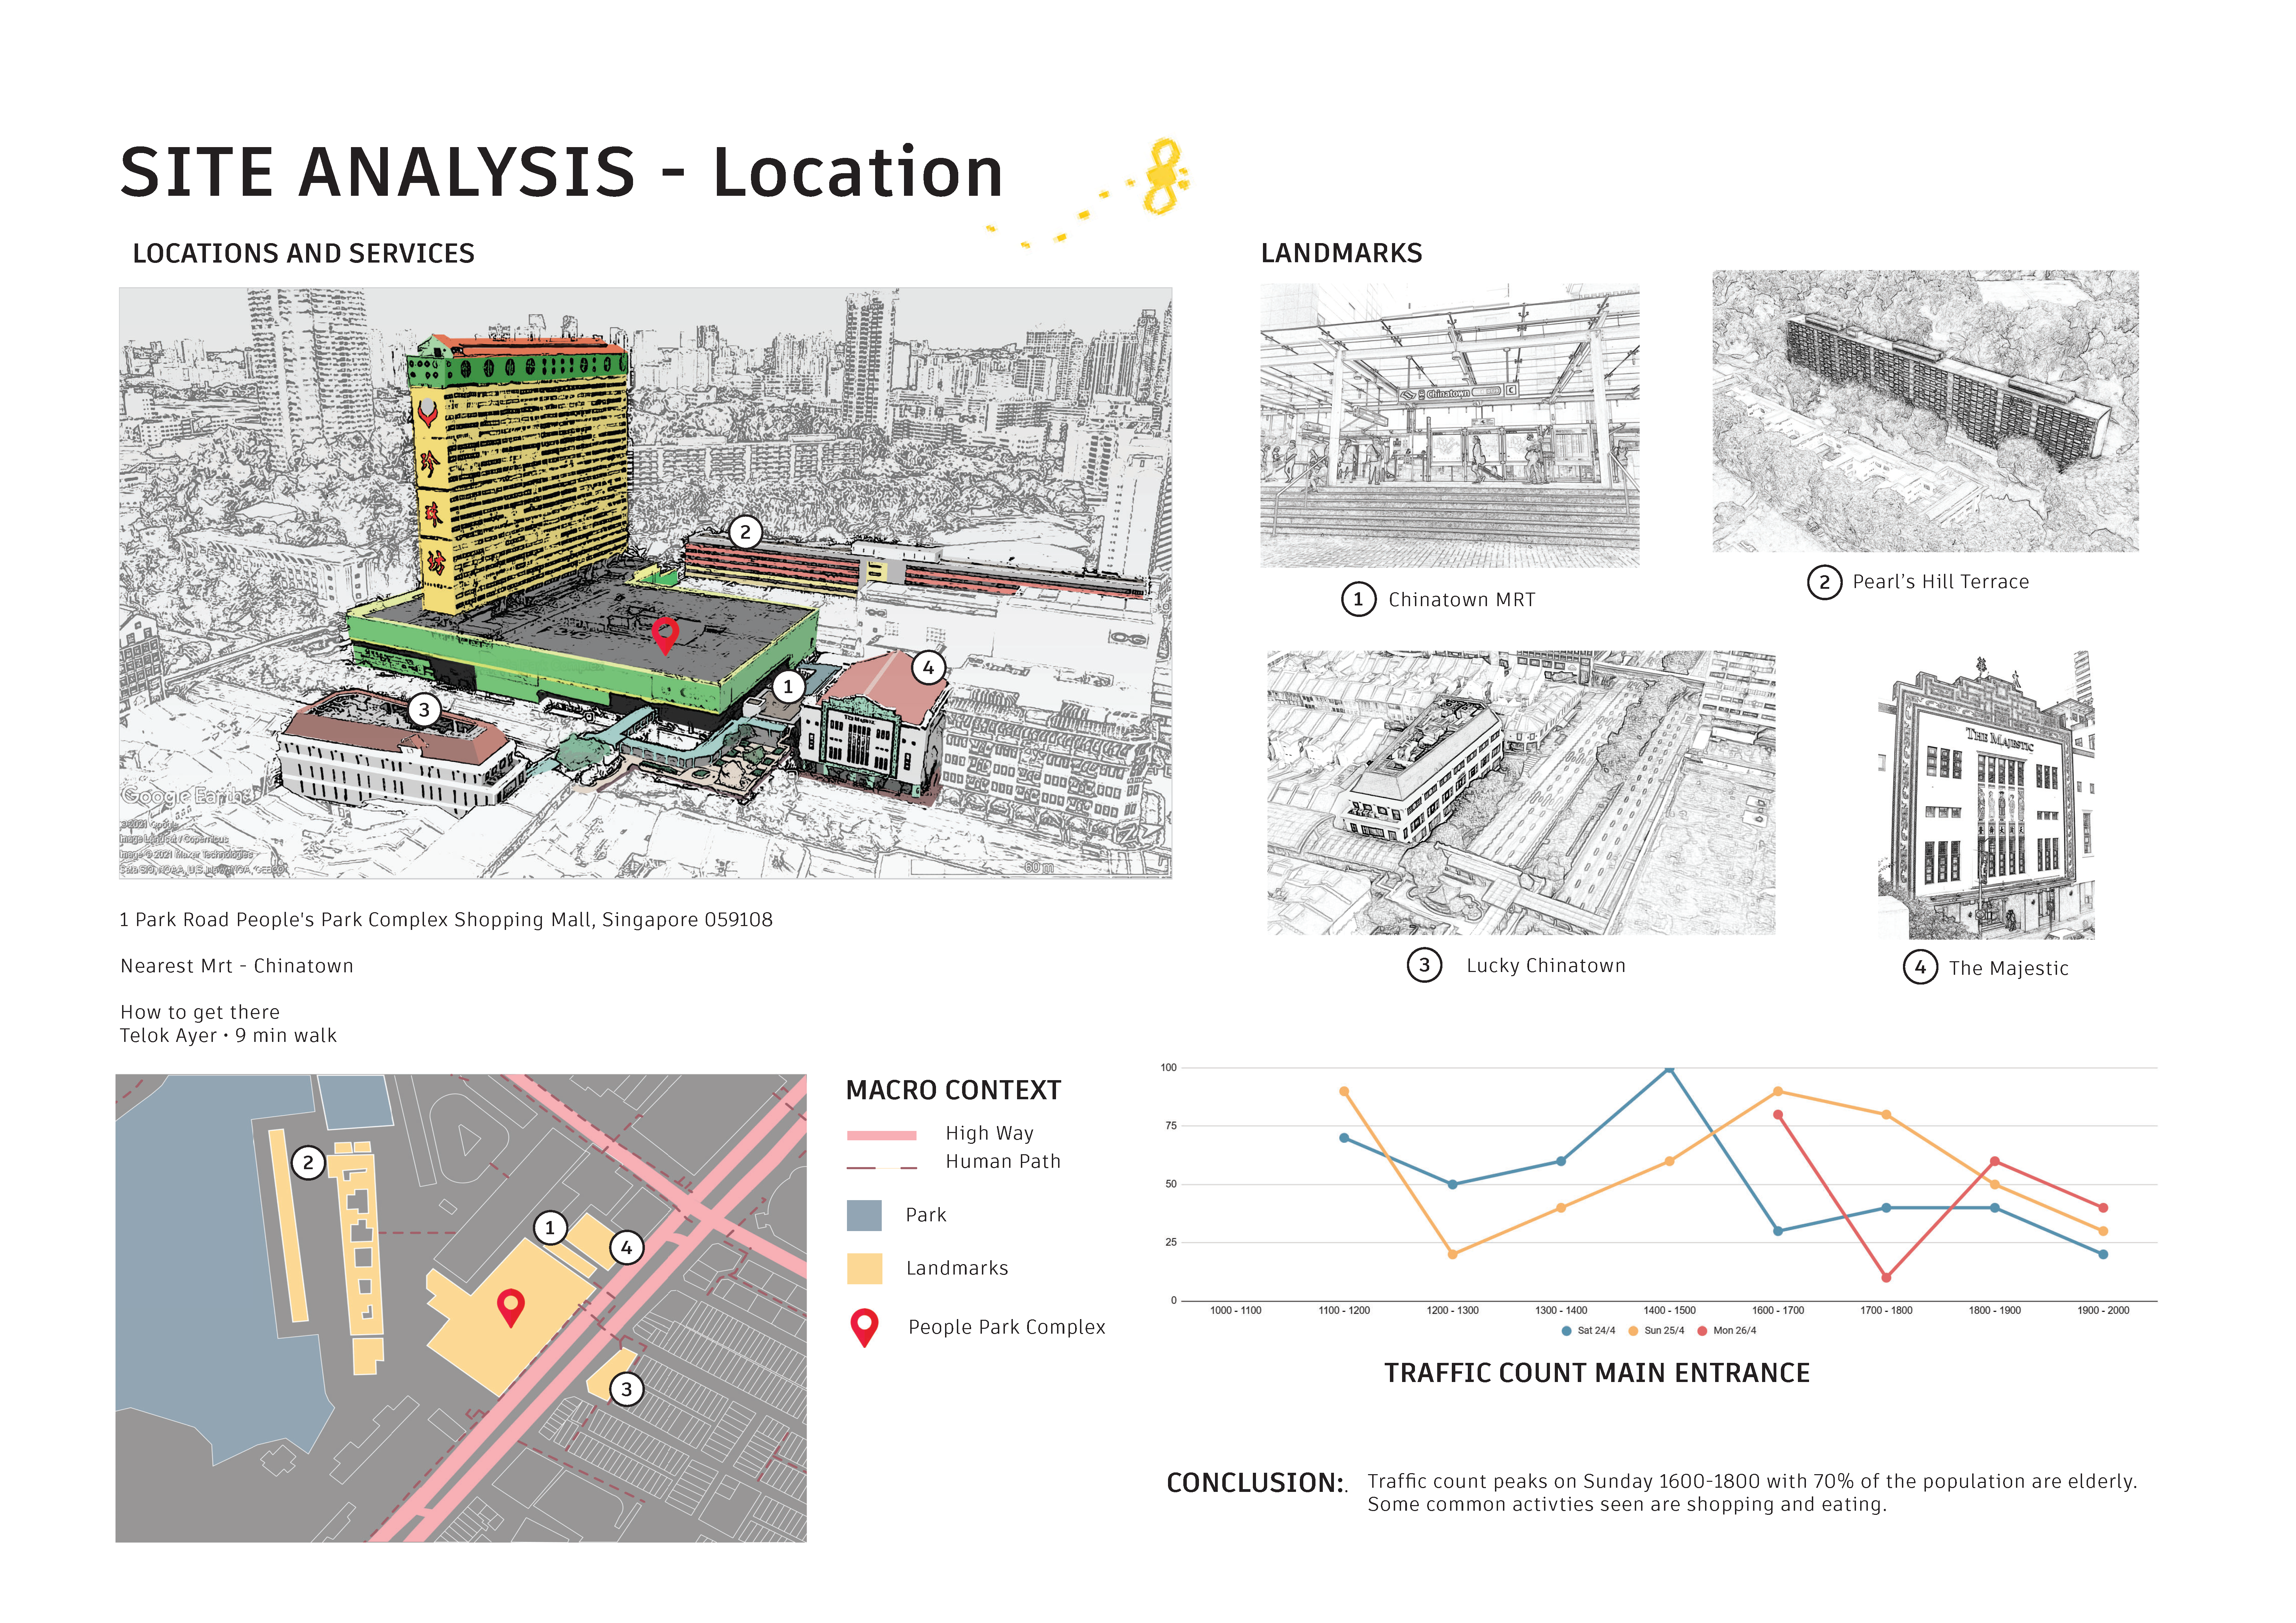The height and width of the screenshot is (1623, 2296).
Task: Click the SITE ANALYSIS - Location title
Action: point(561,172)
